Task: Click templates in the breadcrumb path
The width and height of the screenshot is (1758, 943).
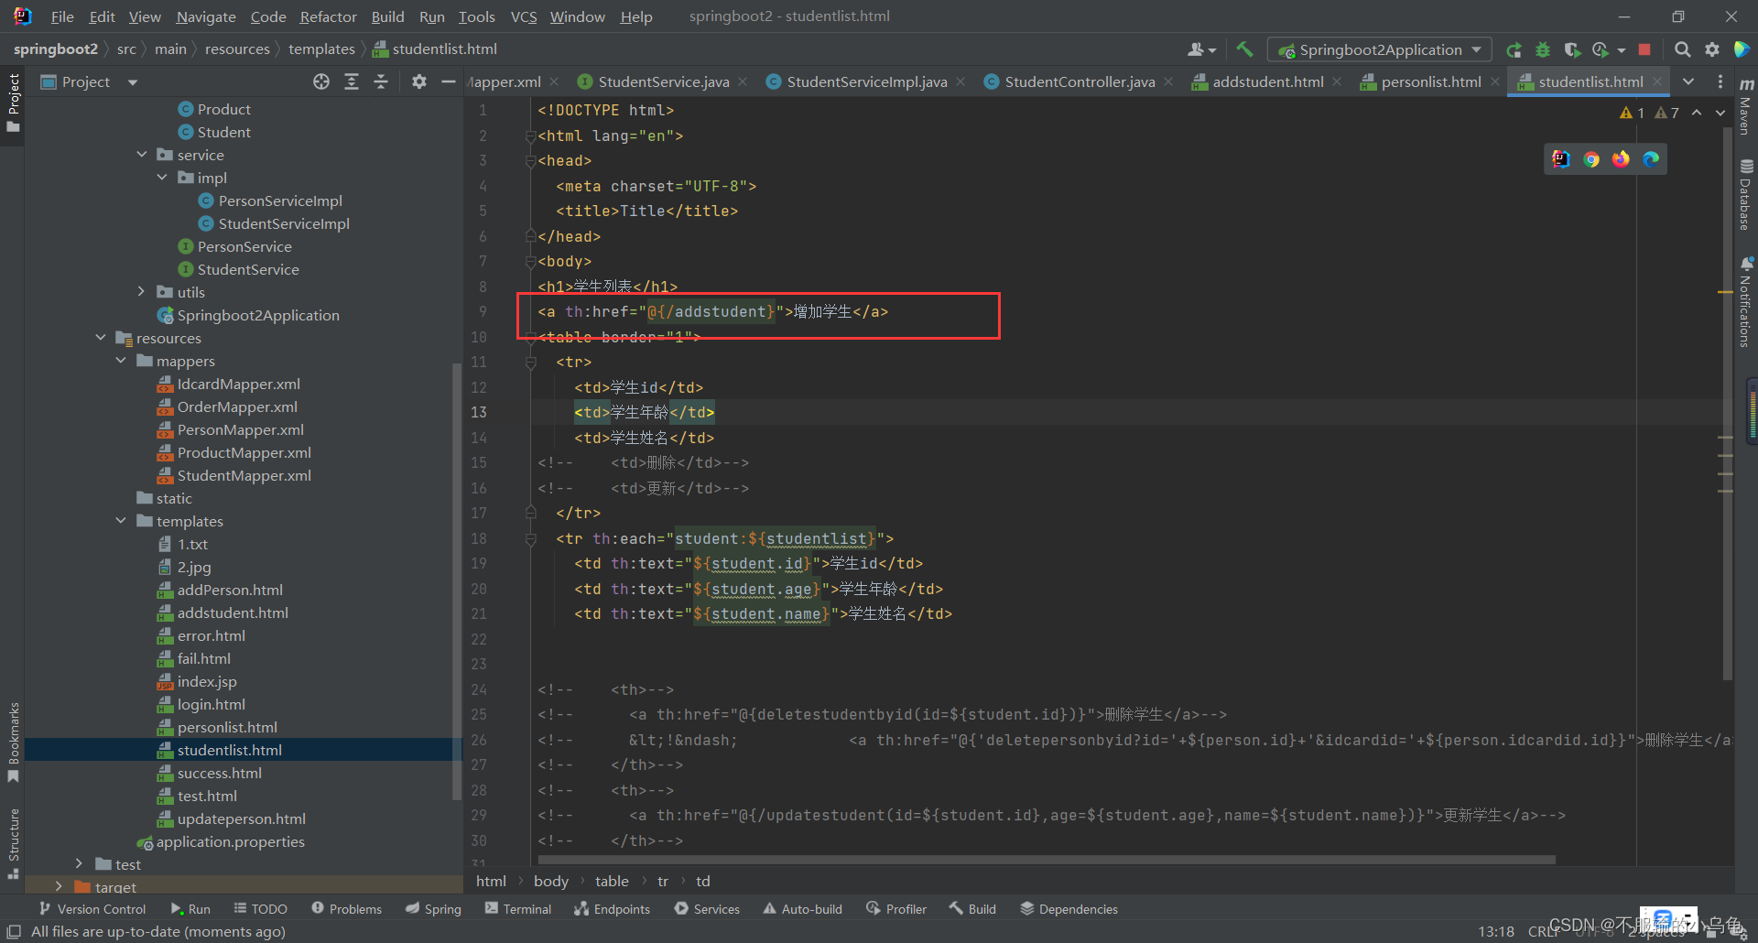Action: [x=321, y=49]
